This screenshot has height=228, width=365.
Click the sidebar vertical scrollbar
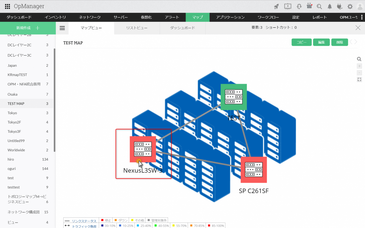click(54, 100)
